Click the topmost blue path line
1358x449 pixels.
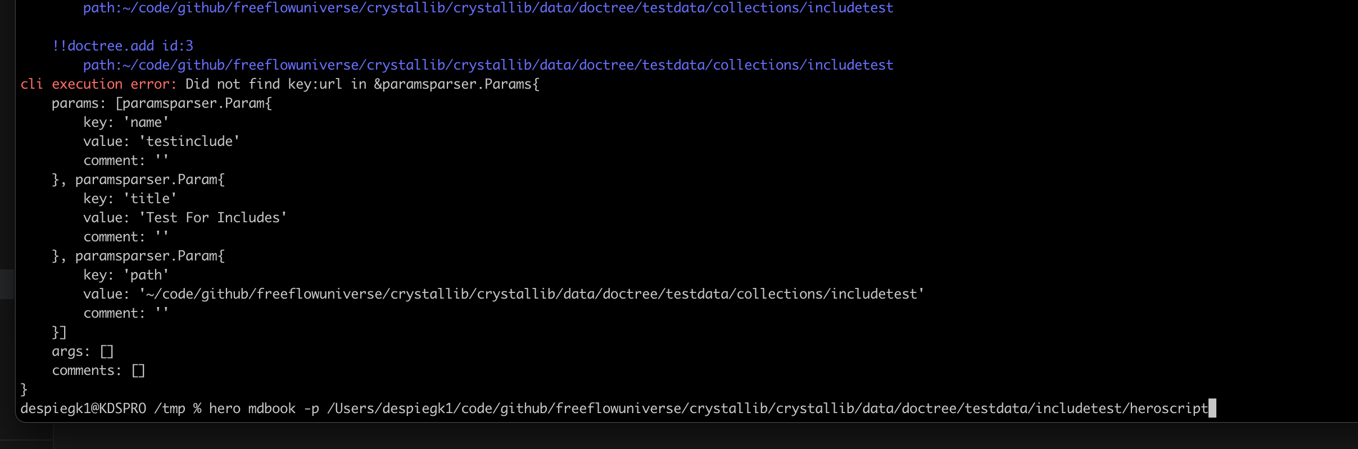click(x=488, y=8)
